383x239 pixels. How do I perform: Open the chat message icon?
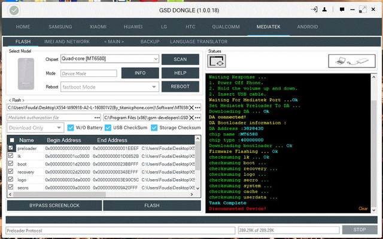point(342,10)
